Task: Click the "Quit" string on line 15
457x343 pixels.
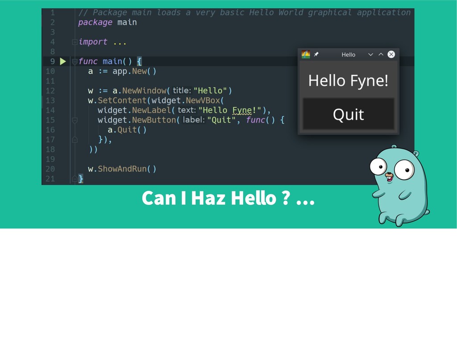Action: (x=221, y=120)
